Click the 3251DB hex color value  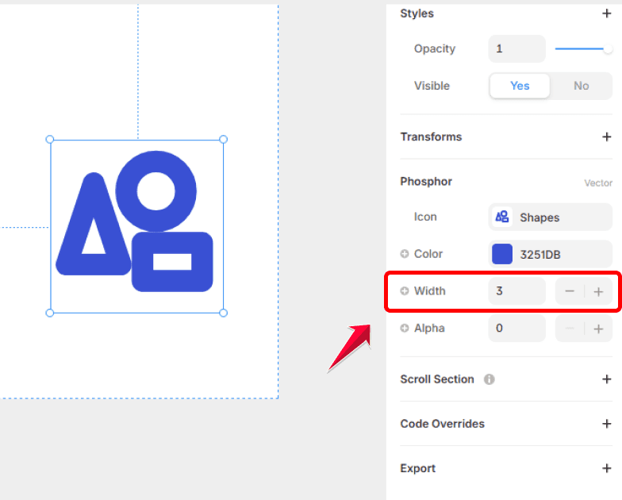[539, 254]
